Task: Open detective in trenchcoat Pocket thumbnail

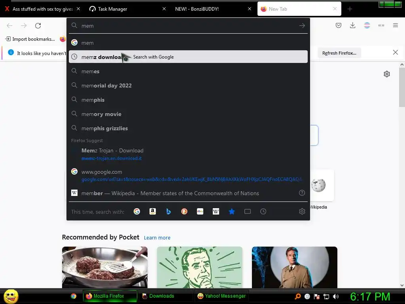Action: pyautogui.click(x=294, y=267)
